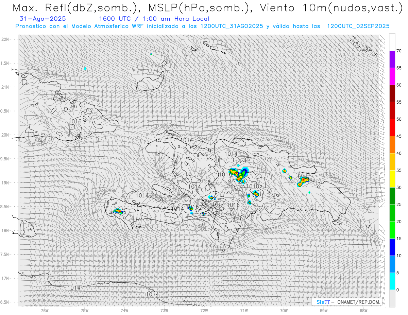Pick the gold 35–40 dBZ colorbar segment

click(392, 162)
